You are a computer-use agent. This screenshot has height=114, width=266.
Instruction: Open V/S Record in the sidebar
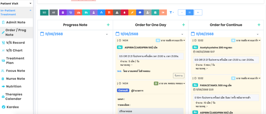[x=16, y=43]
